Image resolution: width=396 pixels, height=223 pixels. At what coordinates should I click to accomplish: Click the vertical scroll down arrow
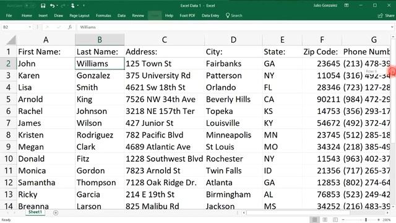click(393, 206)
